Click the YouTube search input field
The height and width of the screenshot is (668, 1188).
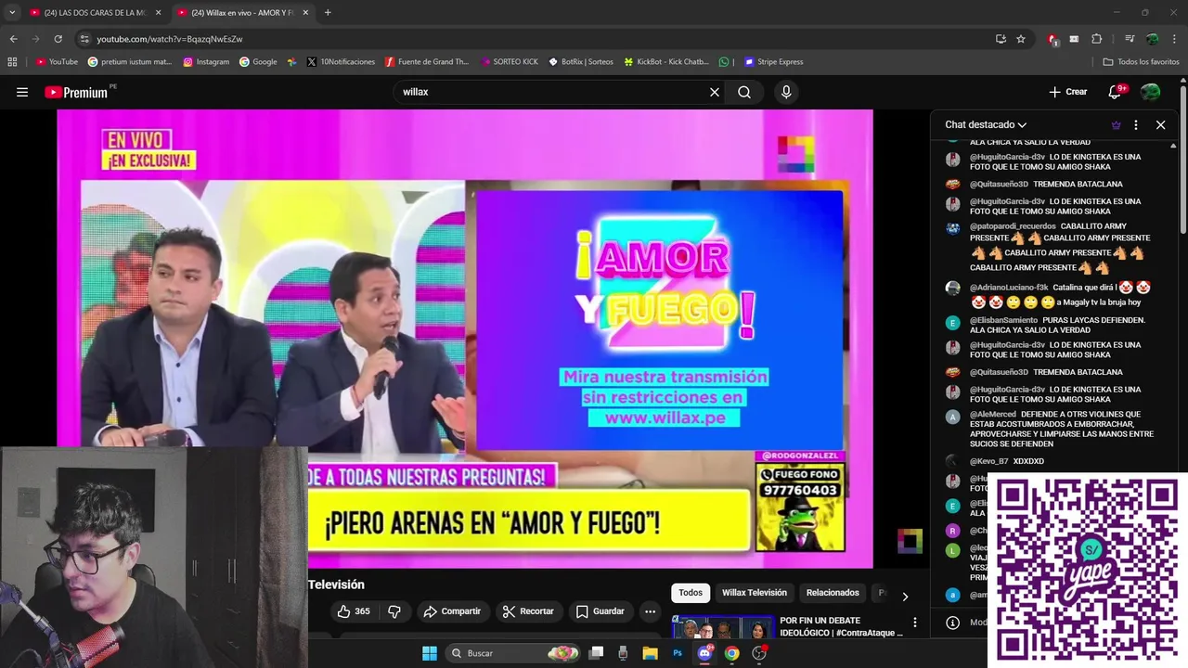(x=552, y=92)
